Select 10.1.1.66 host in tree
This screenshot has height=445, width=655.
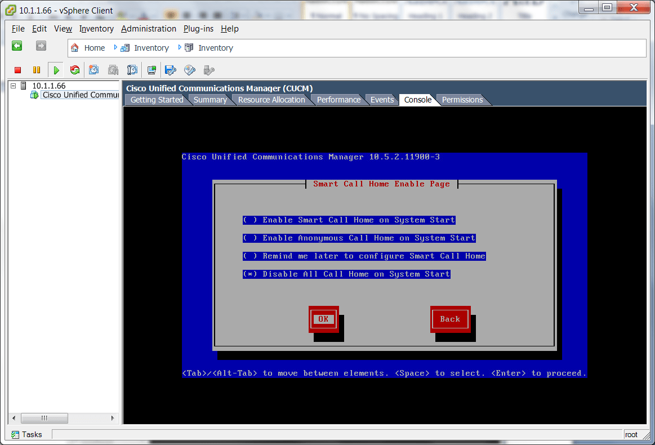point(49,86)
